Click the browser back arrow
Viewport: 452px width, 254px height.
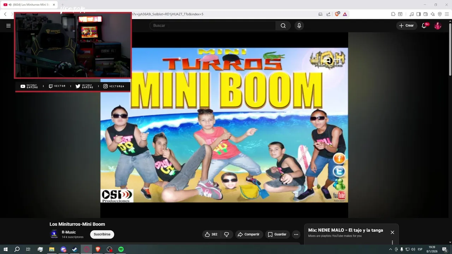tap(5, 14)
